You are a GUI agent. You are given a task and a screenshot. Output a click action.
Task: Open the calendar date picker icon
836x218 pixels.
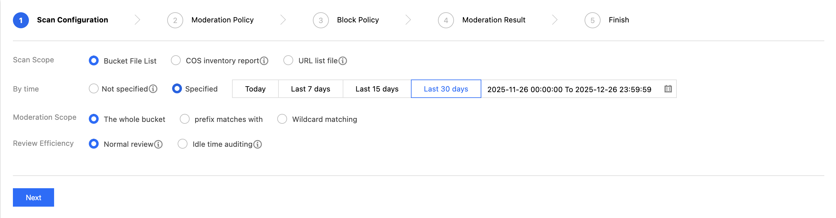click(668, 89)
